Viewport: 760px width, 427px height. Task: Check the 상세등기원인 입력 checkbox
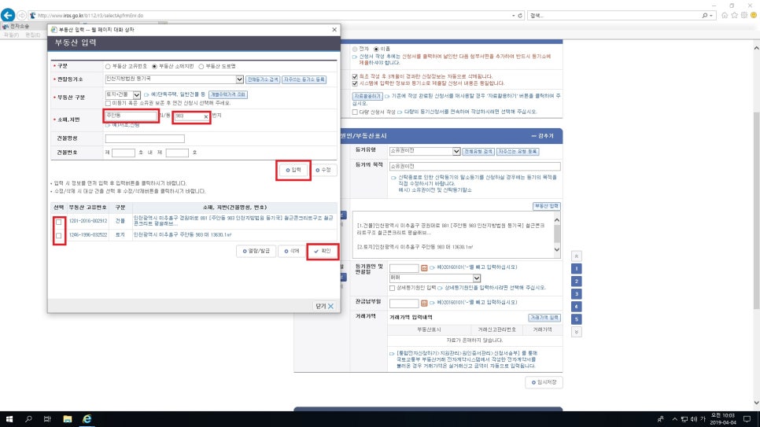click(x=392, y=289)
